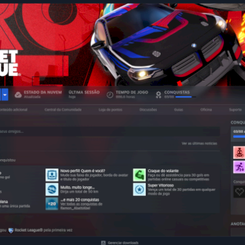Click the TEMPO DE JOGO label
Viewport: 245px width, 245px height.
(132, 92)
